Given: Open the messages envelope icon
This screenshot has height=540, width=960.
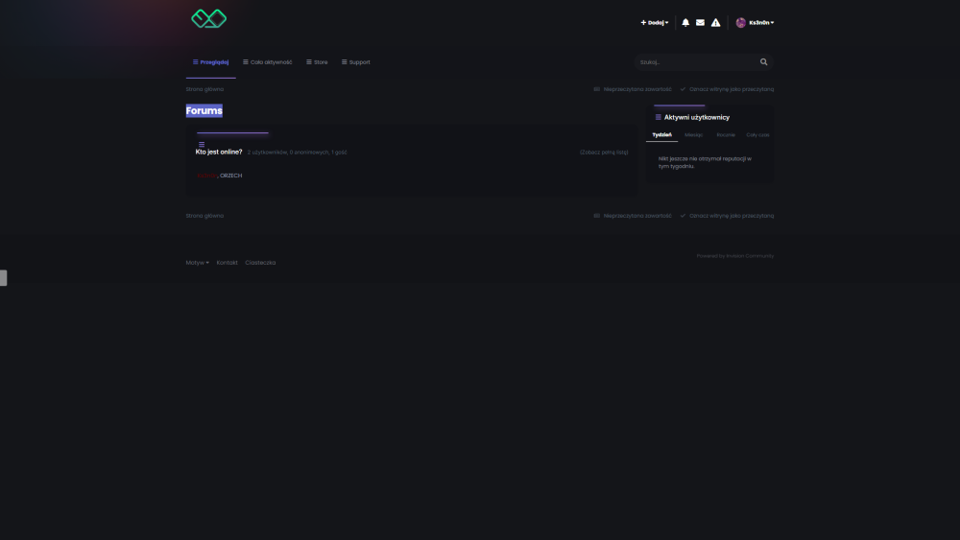Looking at the screenshot, I should pyautogui.click(x=700, y=23).
